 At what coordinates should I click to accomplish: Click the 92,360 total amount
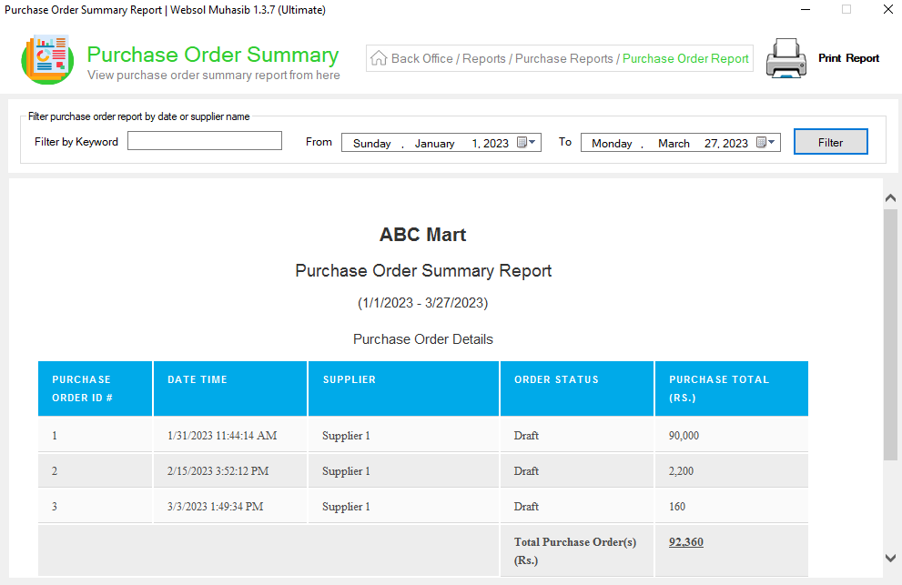tap(685, 542)
